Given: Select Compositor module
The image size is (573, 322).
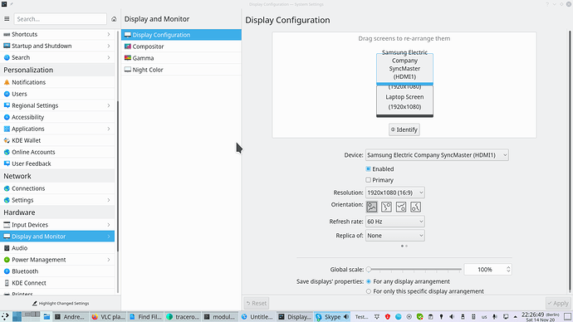Looking at the screenshot, I should point(181,46).
